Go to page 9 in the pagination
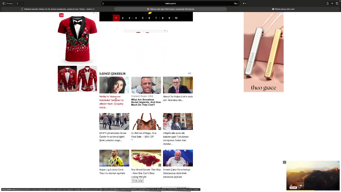This screenshot has width=341, height=192. click(169, 18)
